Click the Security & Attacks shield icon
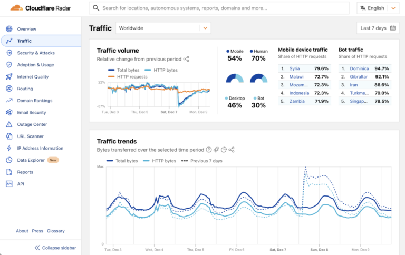This screenshot has height=255, width=405. click(x=9, y=53)
